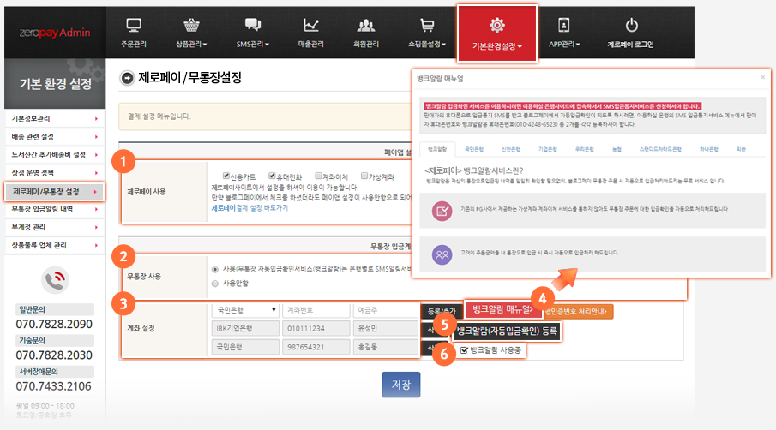Click the zeropay Admin logo
Image resolution: width=776 pixels, height=430 pixels.
54,33
